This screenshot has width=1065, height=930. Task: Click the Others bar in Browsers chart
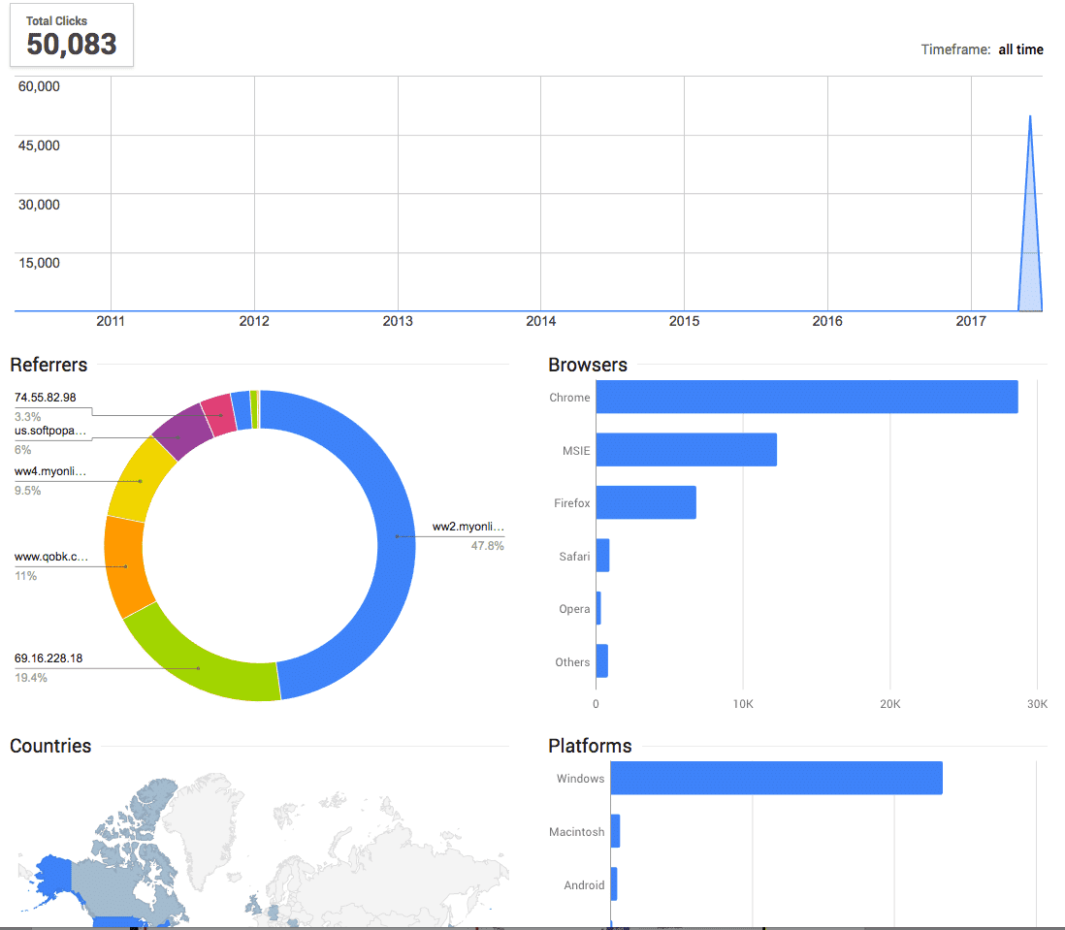click(601, 661)
